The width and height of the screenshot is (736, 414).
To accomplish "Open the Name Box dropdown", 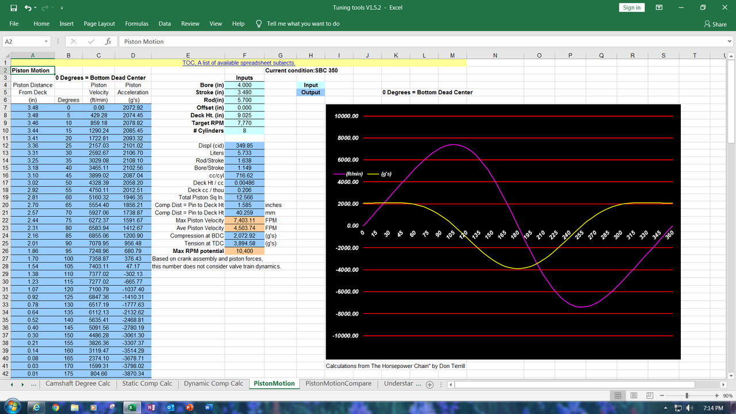I will coord(47,41).
